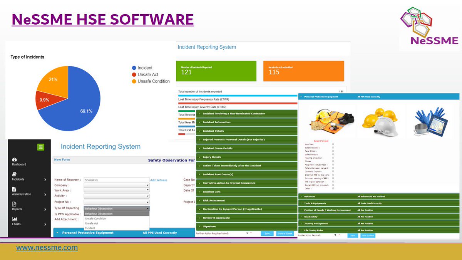Click the Name of Reporter input field
Viewport: 462px width, 260px height.
(117, 179)
